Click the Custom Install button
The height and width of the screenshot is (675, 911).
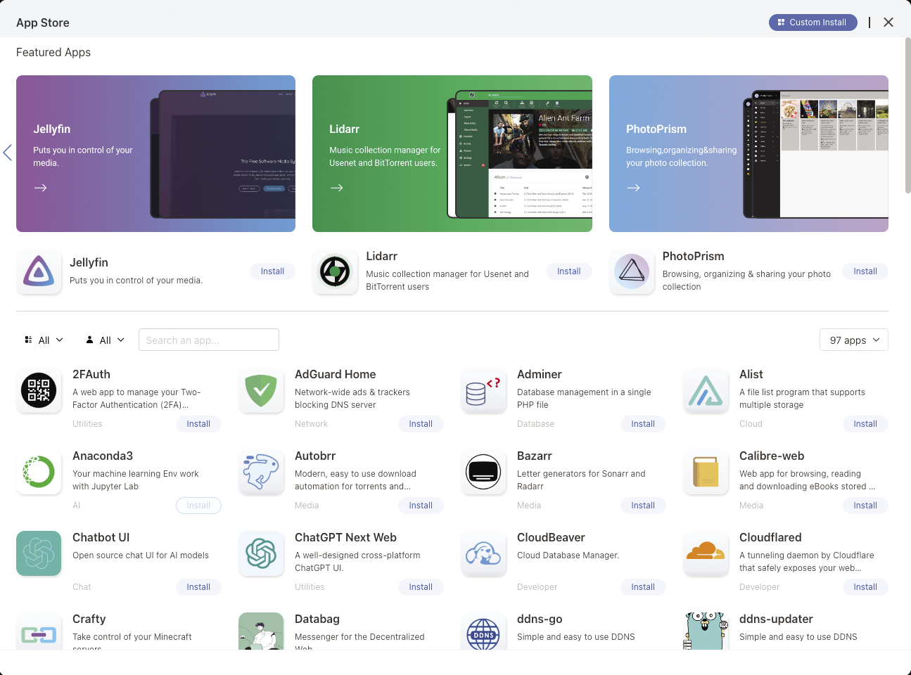pyautogui.click(x=813, y=22)
